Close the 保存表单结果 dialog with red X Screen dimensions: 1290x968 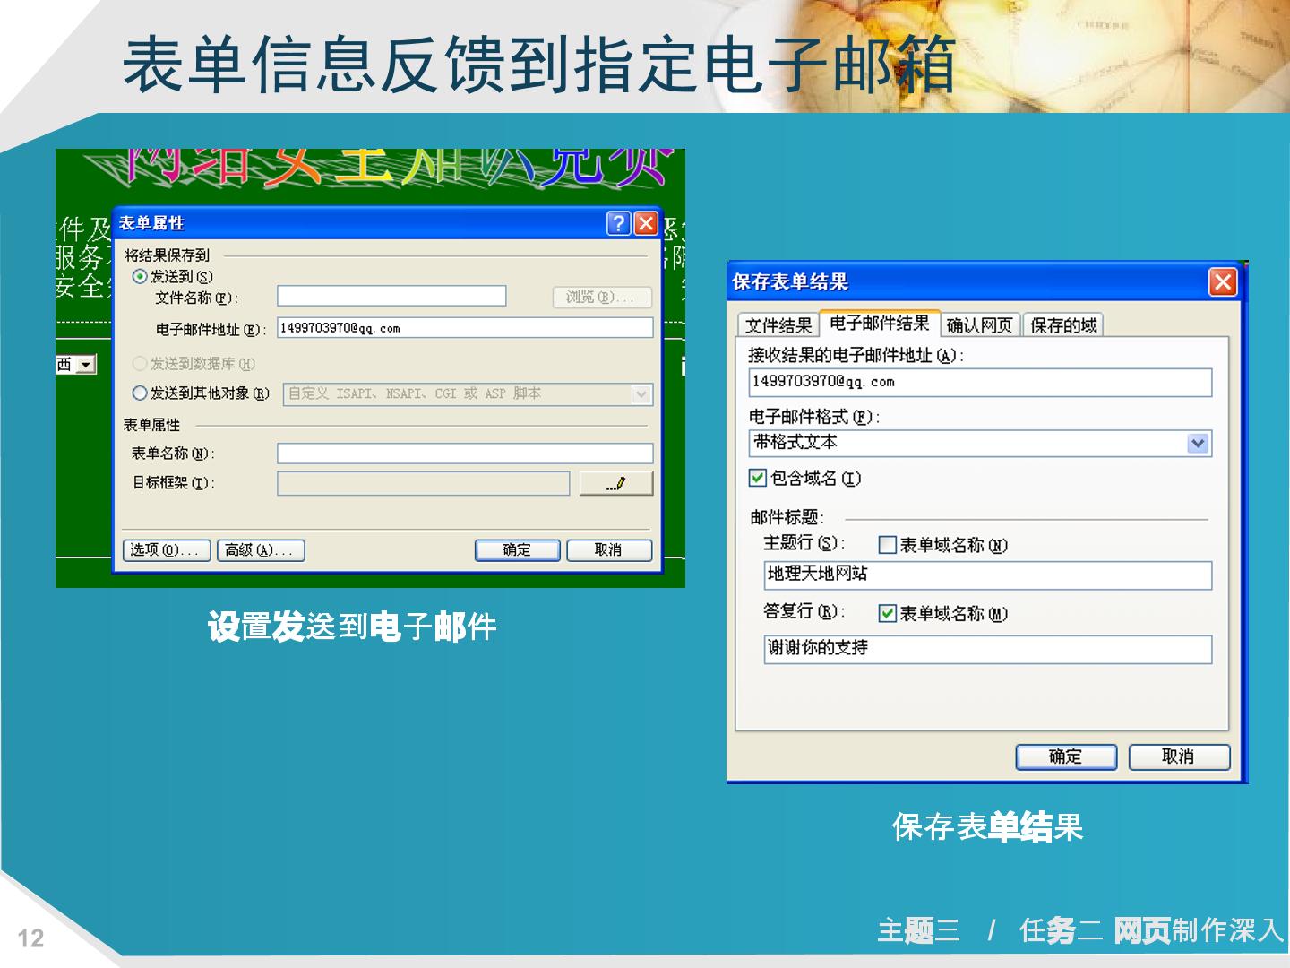(x=1223, y=282)
